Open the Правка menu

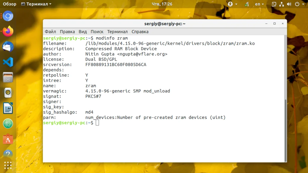coord(67,32)
